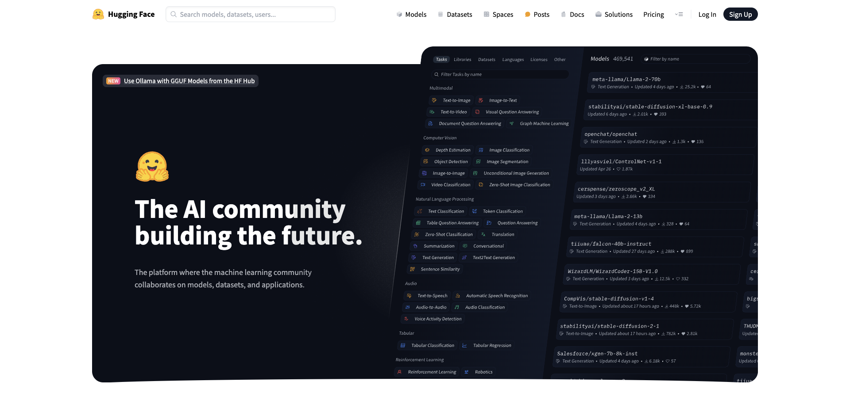Select the Object Detection task icon
This screenshot has width=850, height=416.
pyautogui.click(x=426, y=161)
